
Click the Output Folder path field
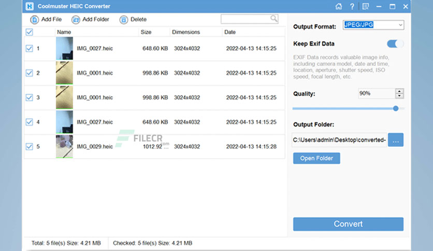[x=339, y=140]
